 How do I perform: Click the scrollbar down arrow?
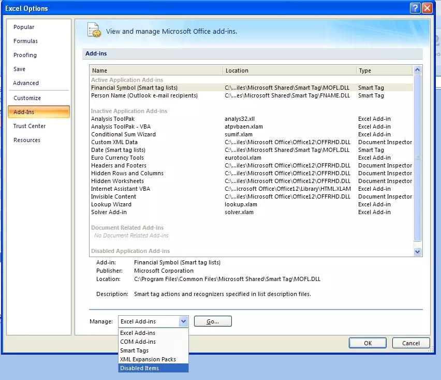point(417,251)
